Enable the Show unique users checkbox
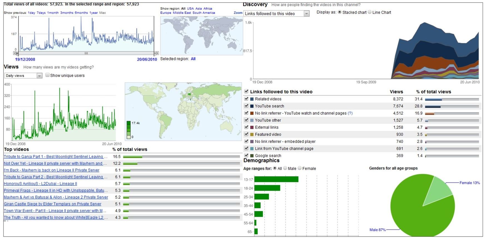 (x=48, y=75)
